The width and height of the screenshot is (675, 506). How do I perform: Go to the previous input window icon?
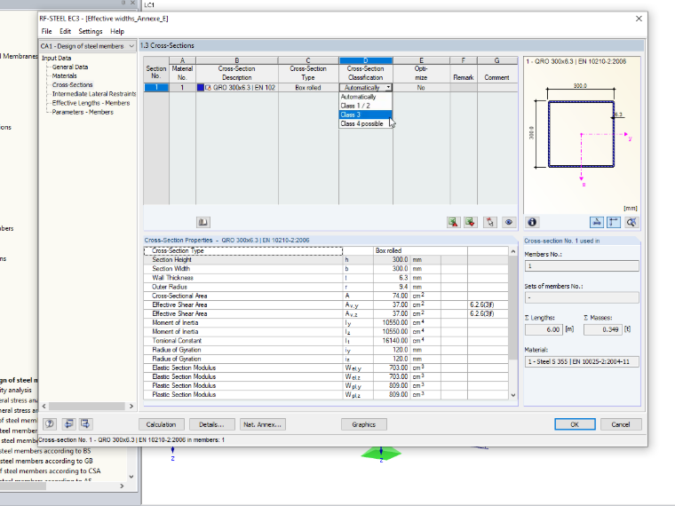(x=69, y=423)
